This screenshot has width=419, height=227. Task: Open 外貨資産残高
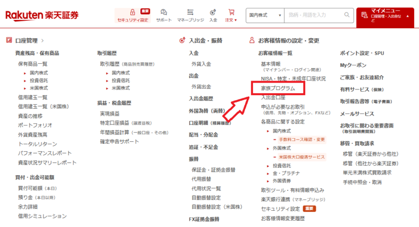click(x=32, y=135)
